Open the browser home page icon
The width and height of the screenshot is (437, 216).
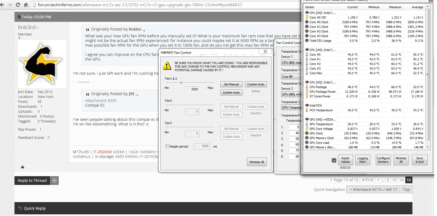pos(26,5)
